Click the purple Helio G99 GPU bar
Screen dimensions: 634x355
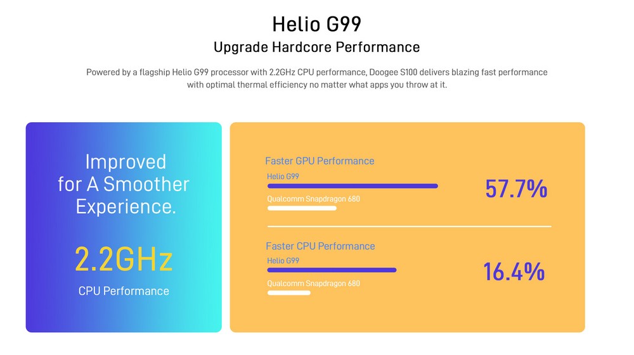point(353,186)
